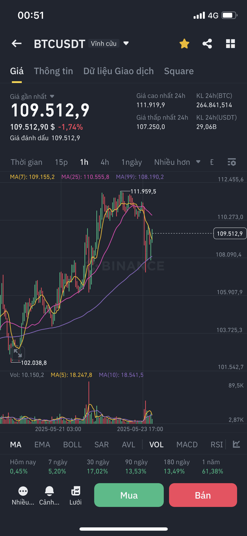
Task: Tap the MA(7) value label
Action: click(32, 177)
